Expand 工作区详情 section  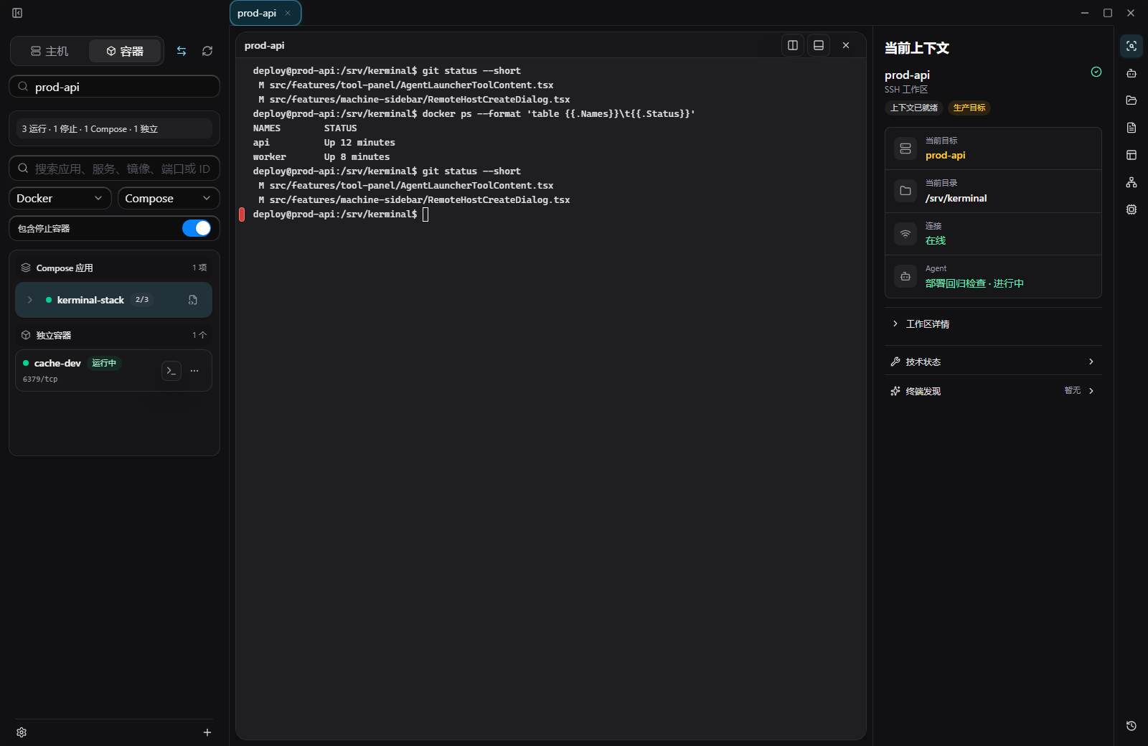[x=993, y=324]
